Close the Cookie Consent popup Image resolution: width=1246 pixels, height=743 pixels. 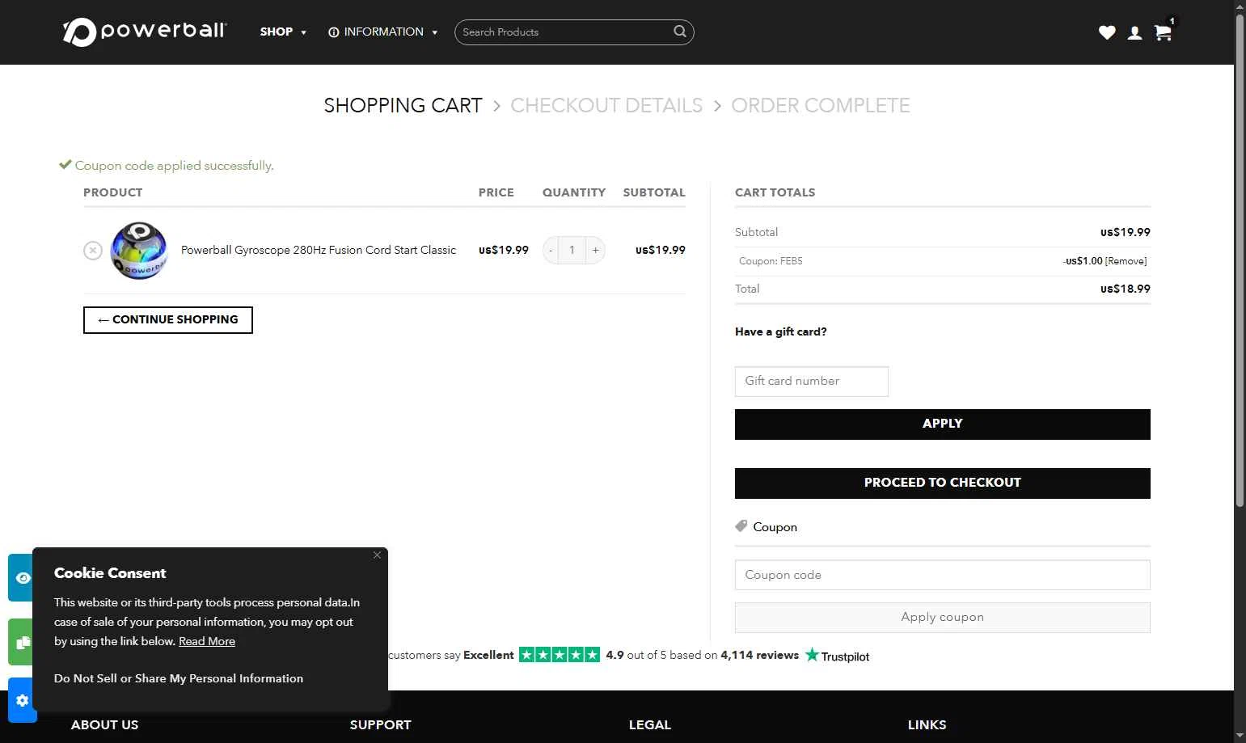377,555
